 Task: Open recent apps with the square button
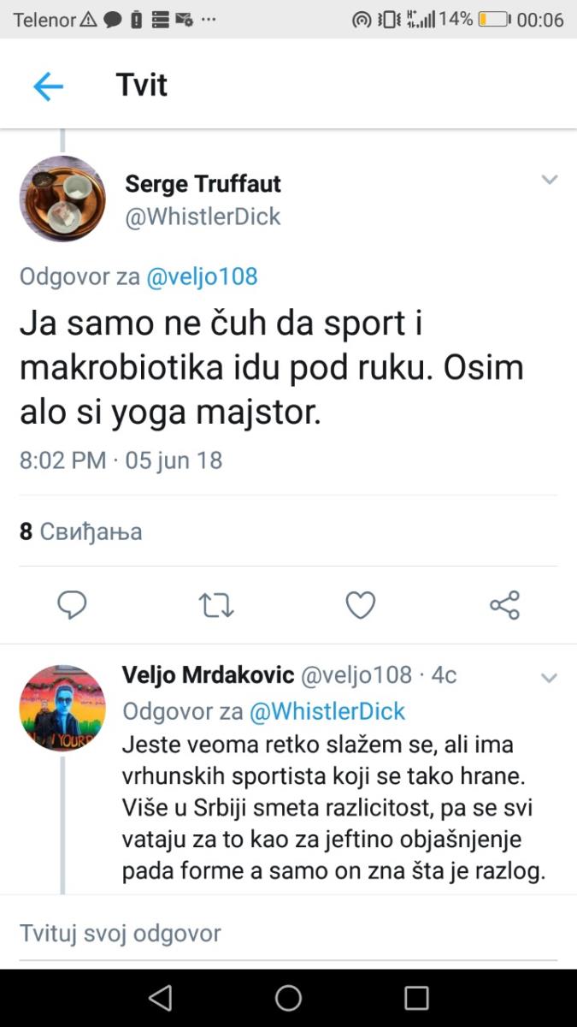pyautogui.click(x=416, y=998)
